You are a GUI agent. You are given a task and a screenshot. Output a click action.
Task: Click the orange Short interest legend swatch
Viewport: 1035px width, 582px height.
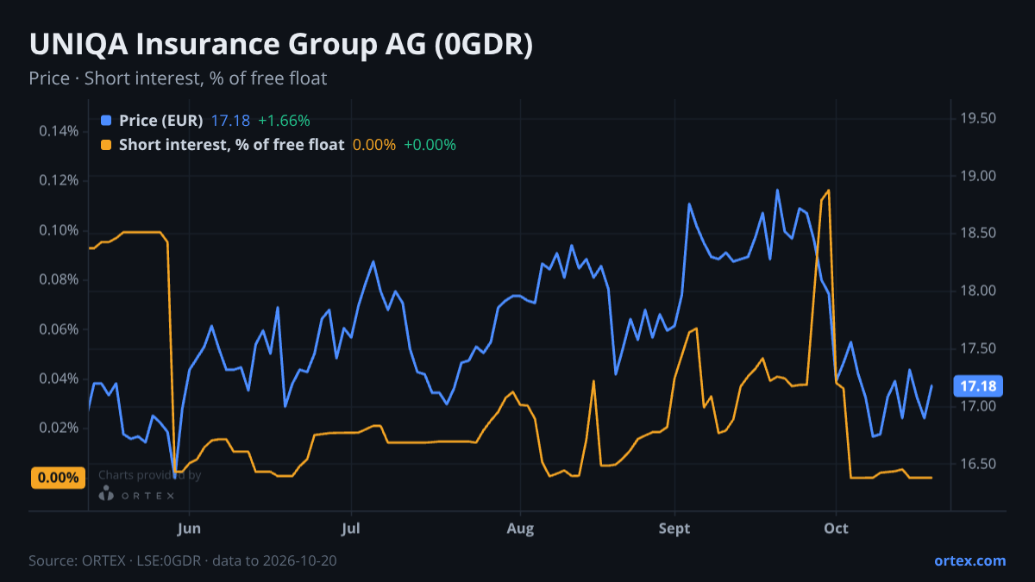tap(106, 145)
